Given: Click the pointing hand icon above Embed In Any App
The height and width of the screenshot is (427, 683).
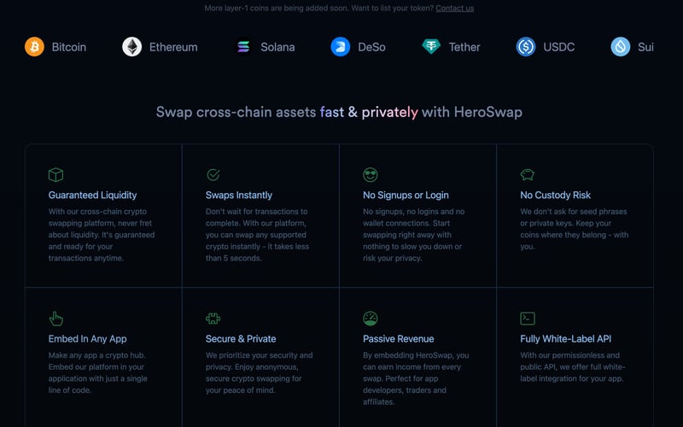Looking at the screenshot, I should tap(55, 319).
